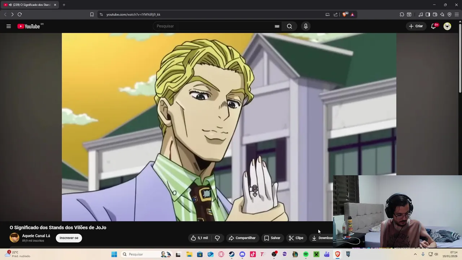Open Discord from taskbar
The width and height of the screenshot is (462, 260).
242,254
